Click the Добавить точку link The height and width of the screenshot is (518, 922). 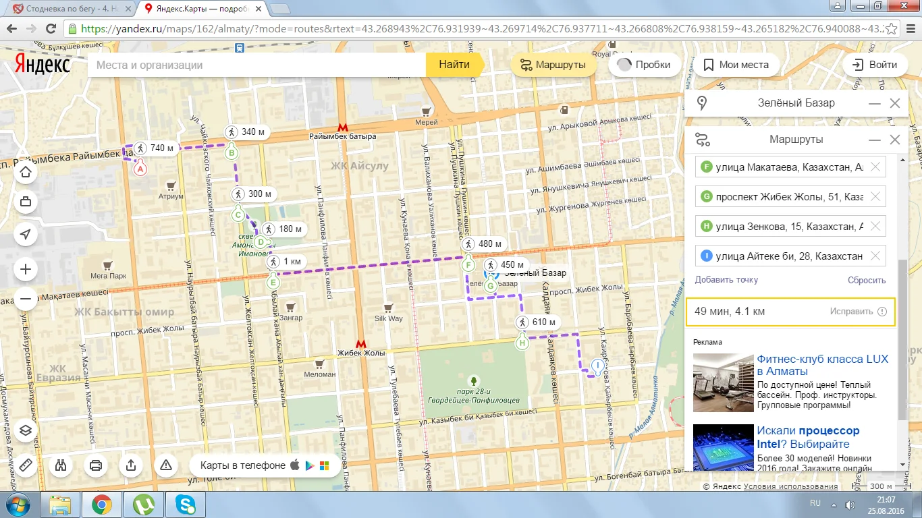(x=726, y=280)
